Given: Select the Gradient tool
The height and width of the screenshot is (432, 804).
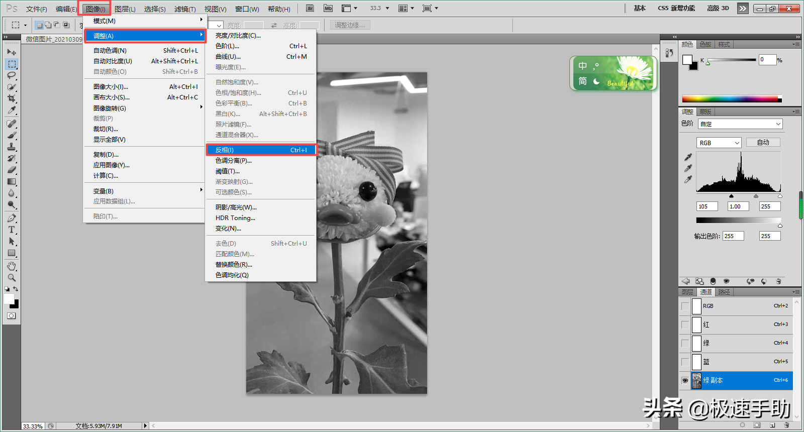Looking at the screenshot, I should coord(12,181).
